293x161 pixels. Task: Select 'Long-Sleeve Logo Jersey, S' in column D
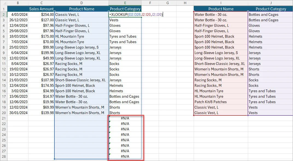tap(82, 47)
